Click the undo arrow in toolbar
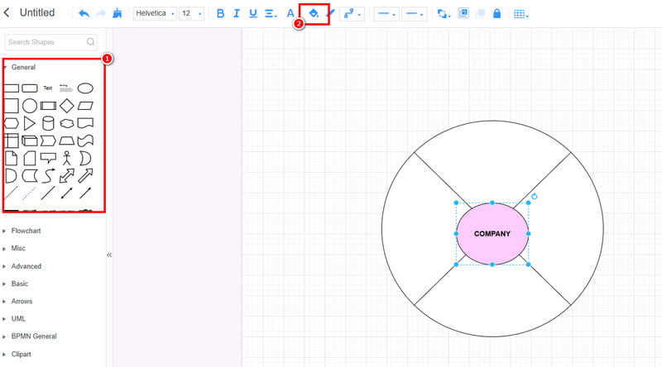 click(x=84, y=13)
